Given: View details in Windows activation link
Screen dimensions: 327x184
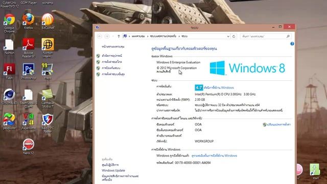Looking at the screenshot, I should pos(214,155).
